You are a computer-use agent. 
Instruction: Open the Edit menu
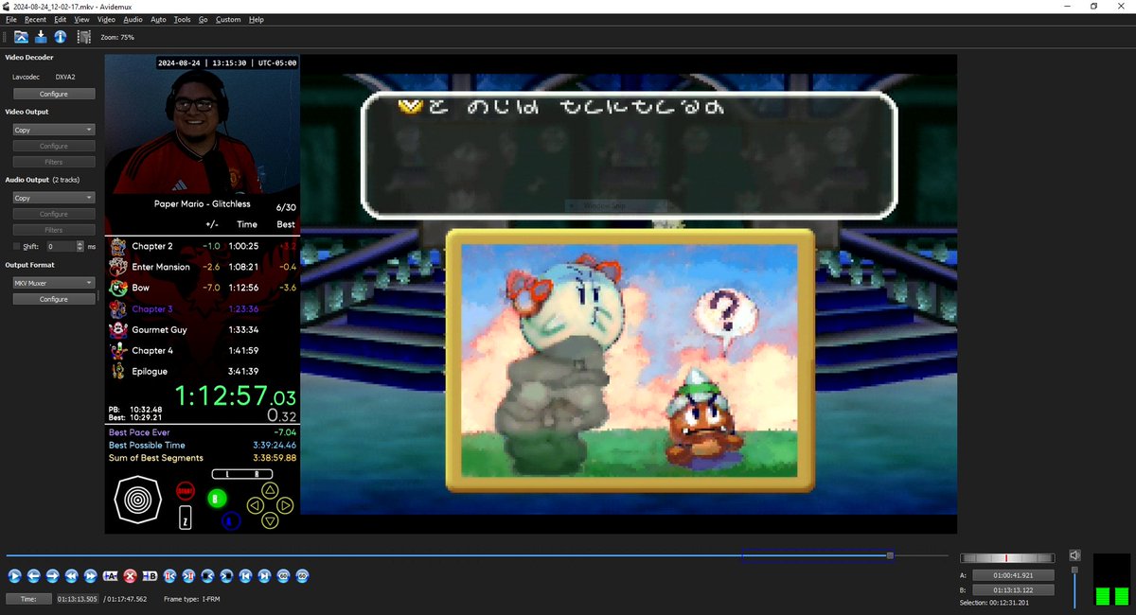tap(61, 19)
